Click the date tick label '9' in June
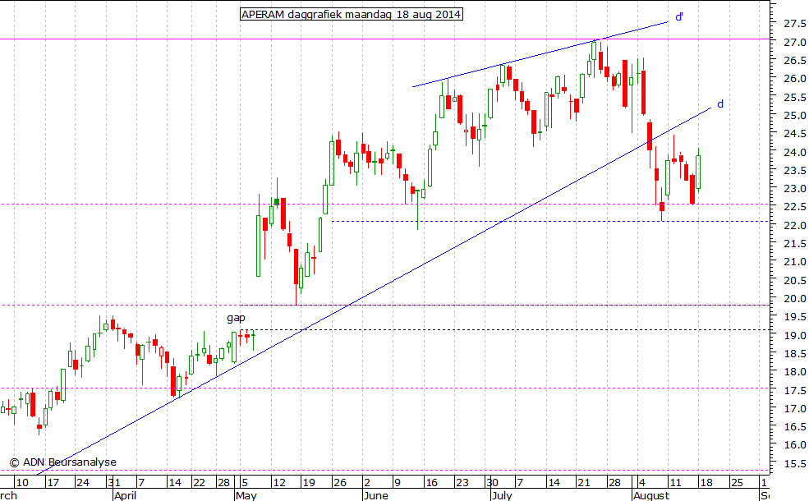809x501 pixels. (397, 483)
